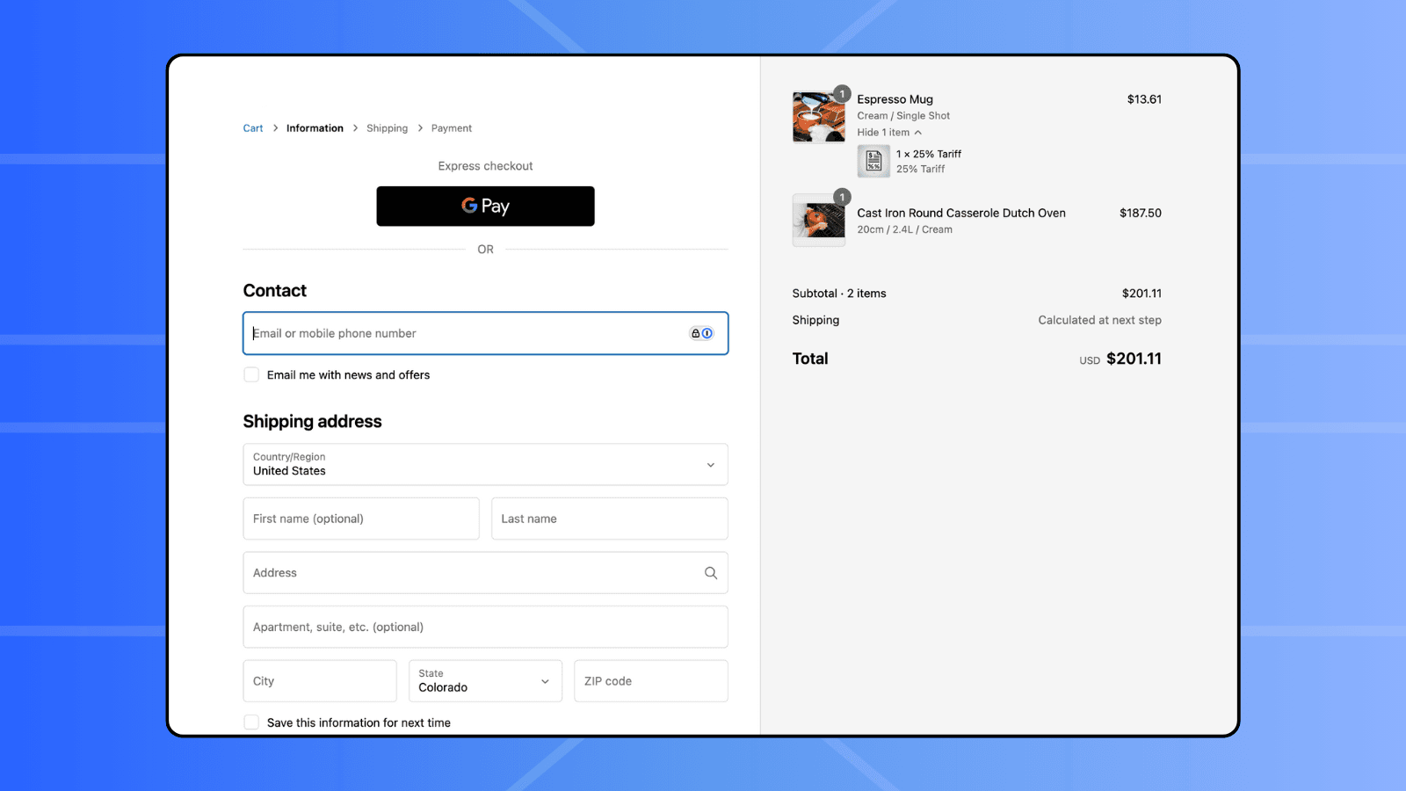
Task: Click the password manager icon in email field
Action: pos(701,333)
